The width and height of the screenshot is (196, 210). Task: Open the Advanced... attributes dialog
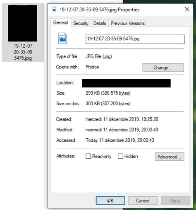(170, 157)
